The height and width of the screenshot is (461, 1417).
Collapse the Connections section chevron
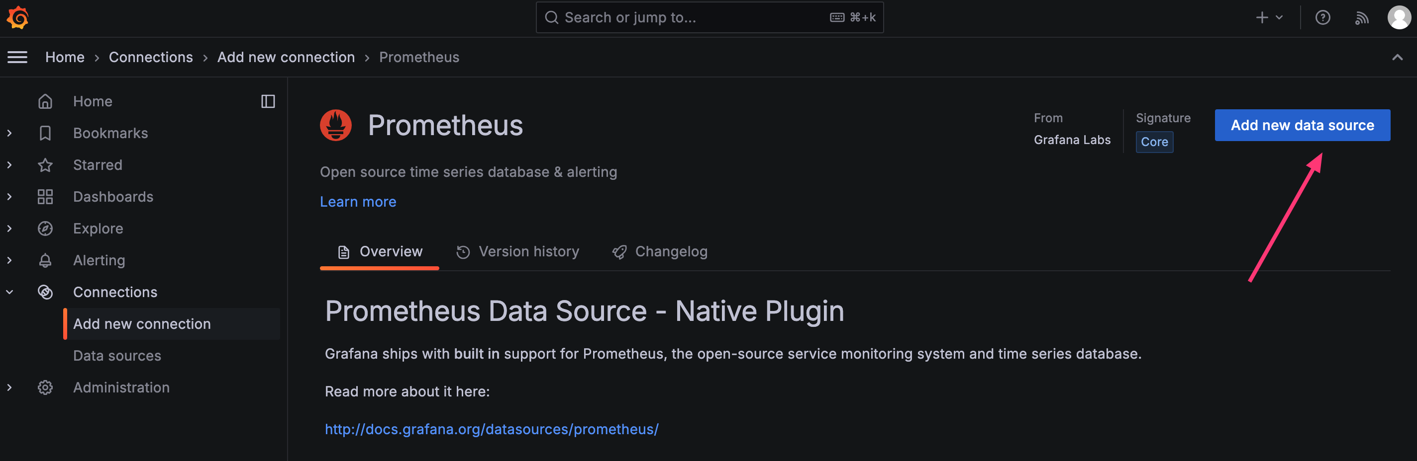click(x=9, y=292)
